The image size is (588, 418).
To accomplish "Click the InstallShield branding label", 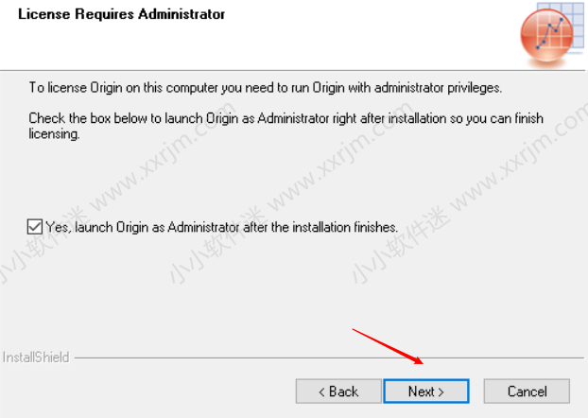I will click(x=36, y=357).
